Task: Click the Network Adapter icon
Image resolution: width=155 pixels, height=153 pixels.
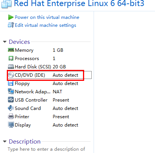Action: tap(11, 91)
